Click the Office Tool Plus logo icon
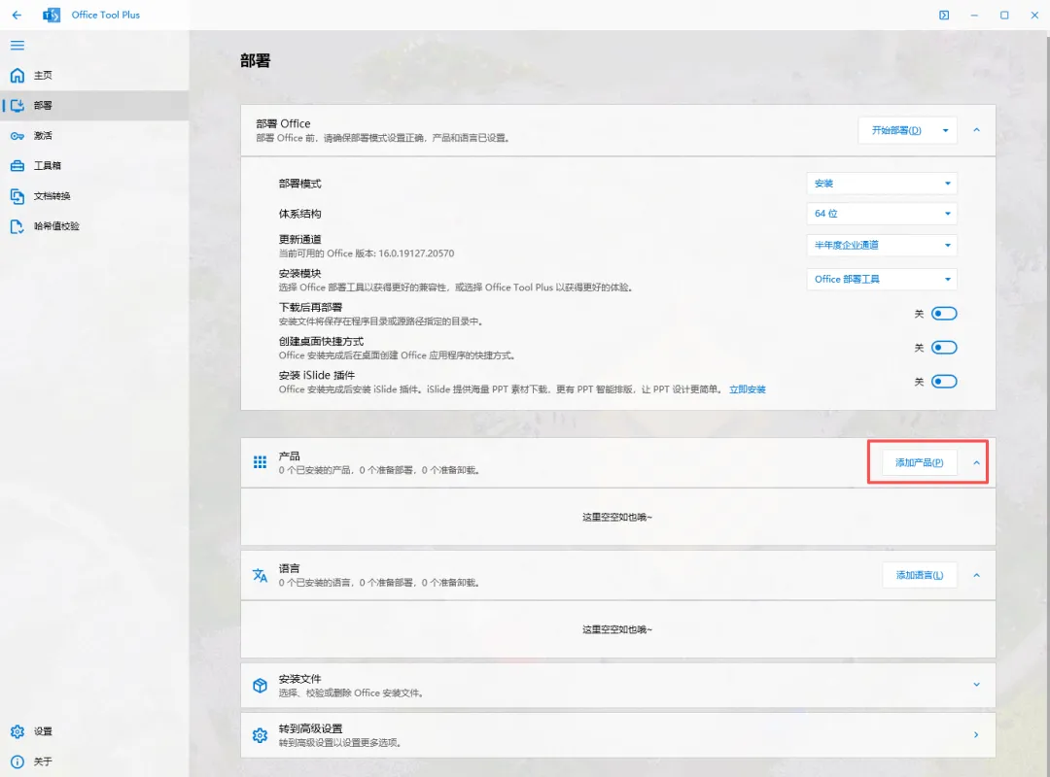Viewport: 1050px width, 777px height. point(52,15)
